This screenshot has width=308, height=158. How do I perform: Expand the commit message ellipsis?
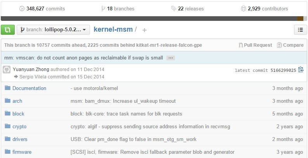(171, 58)
